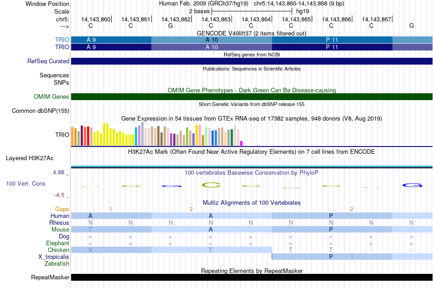
Task: Click the large C PhyloP conservation logo
Action: pos(211,185)
